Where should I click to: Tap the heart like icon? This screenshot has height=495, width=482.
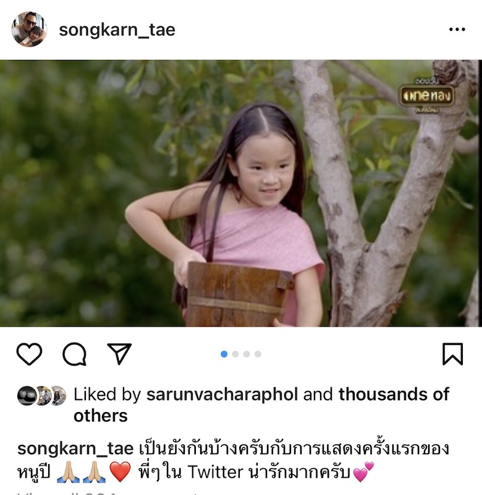point(29,354)
